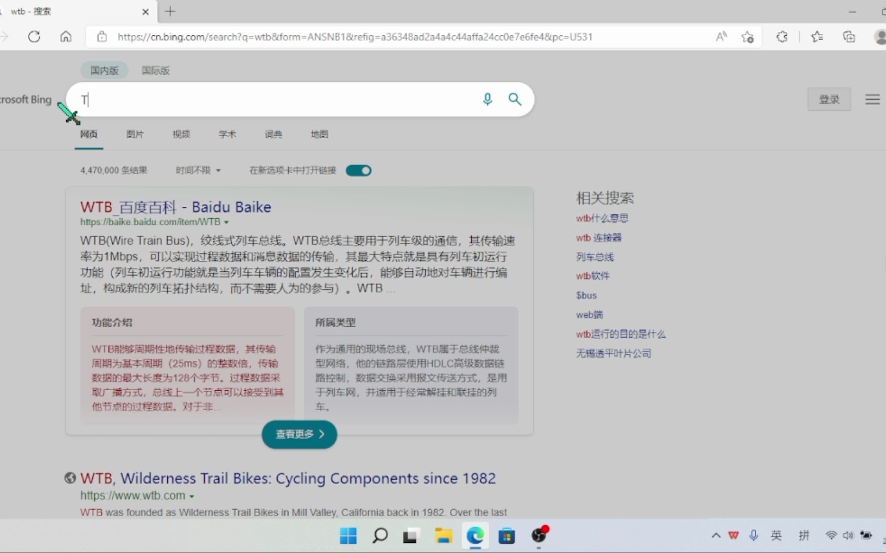Submit search with magnifier icon
The height and width of the screenshot is (553, 886).
(515, 99)
